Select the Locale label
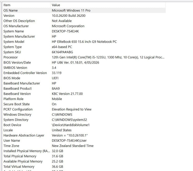Viewport: 193px width, 171px height. pyautogui.click(x=8, y=130)
